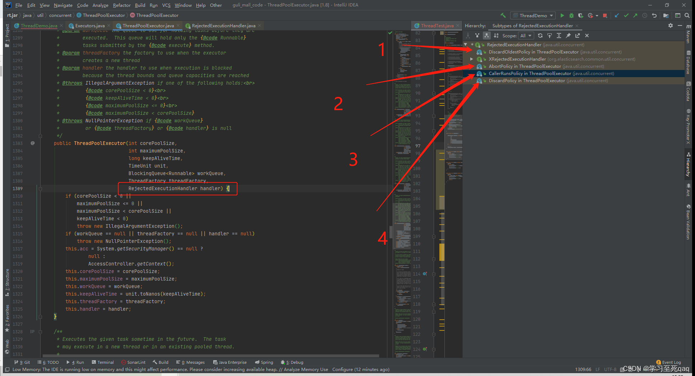Screen dimensions: 695x376
Task: Click the Analyze Memory Use status link
Action: 306,370
